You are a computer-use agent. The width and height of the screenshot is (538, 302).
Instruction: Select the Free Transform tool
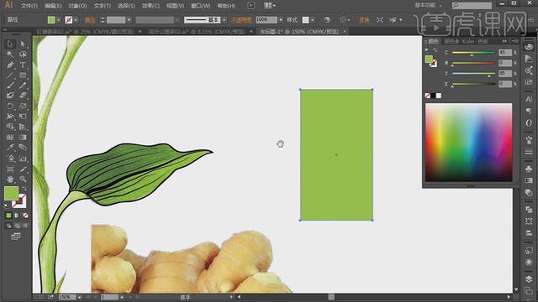click(23, 117)
